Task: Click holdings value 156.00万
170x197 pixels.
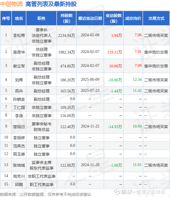Action: [67, 116]
